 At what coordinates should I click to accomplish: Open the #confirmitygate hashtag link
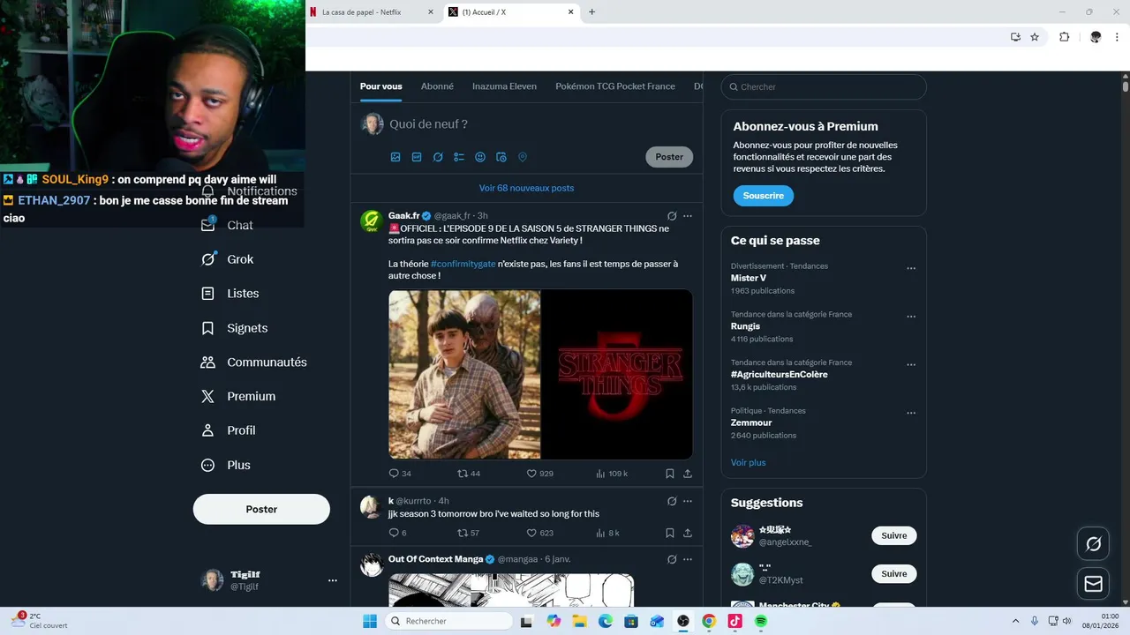click(463, 264)
